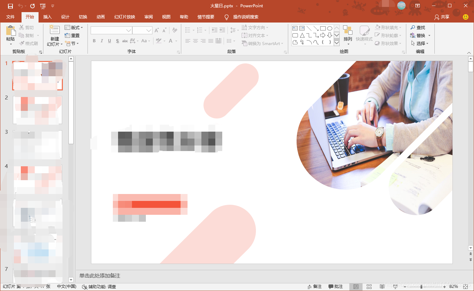Image resolution: width=474 pixels, height=291 pixels.
Task: Click the justify text icon
Action: click(x=211, y=41)
